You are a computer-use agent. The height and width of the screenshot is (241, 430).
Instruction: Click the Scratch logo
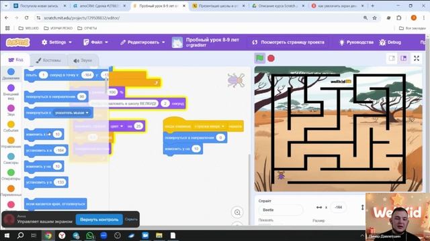[18, 42]
